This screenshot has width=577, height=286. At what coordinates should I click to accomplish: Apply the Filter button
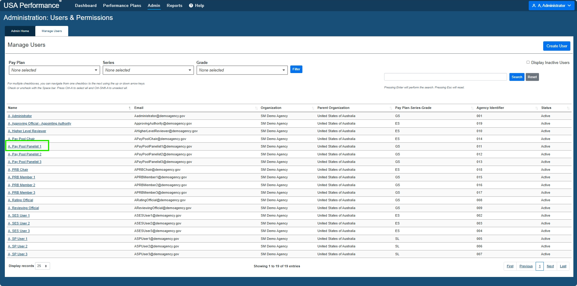click(296, 69)
